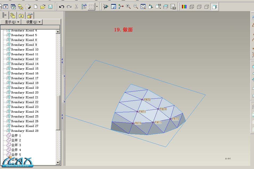Open a file with the folder icon
Image resolution: width=254 pixels, height=169 pixels.
coord(43,7)
